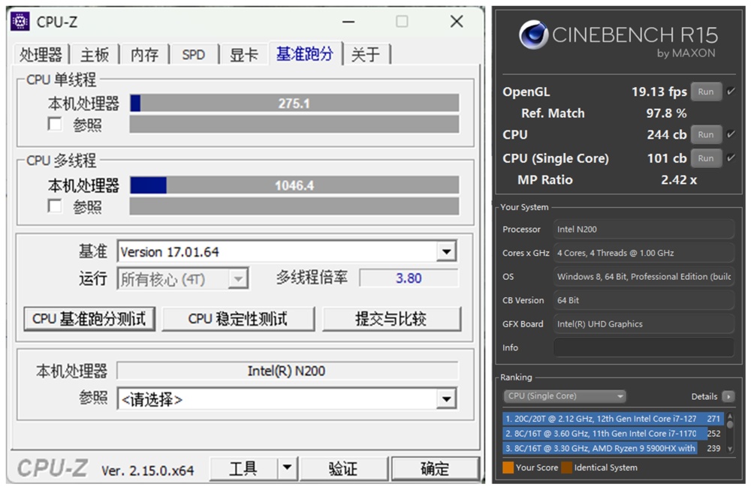
Task: Click the empty 参照 bar under CPU 多线程
Action: tap(294, 206)
